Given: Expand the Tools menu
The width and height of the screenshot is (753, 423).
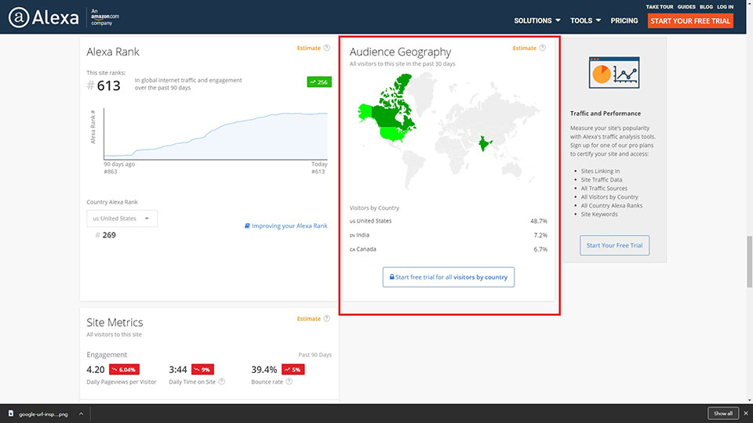Looking at the screenshot, I should click(x=585, y=20).
